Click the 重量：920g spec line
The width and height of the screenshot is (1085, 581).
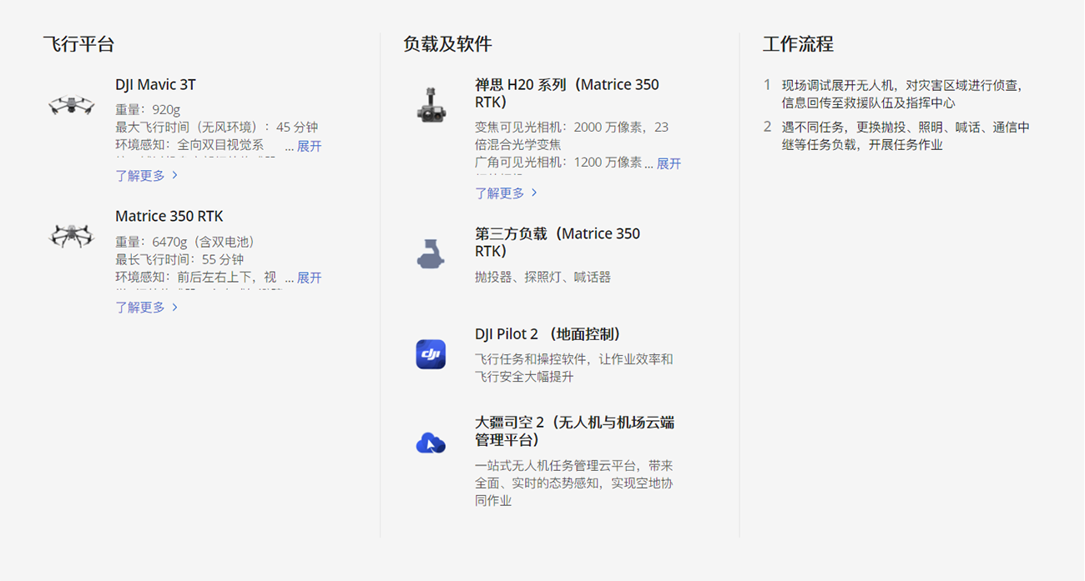pos(148,109)
